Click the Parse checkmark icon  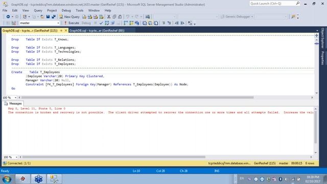click(x=101, y=23)
